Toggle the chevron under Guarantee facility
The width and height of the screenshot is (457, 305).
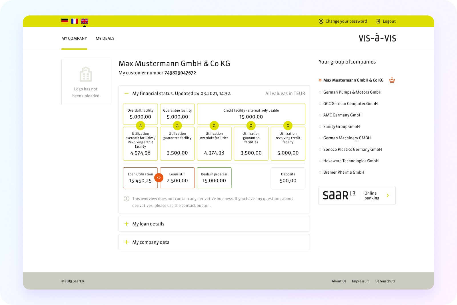point(177,126)
